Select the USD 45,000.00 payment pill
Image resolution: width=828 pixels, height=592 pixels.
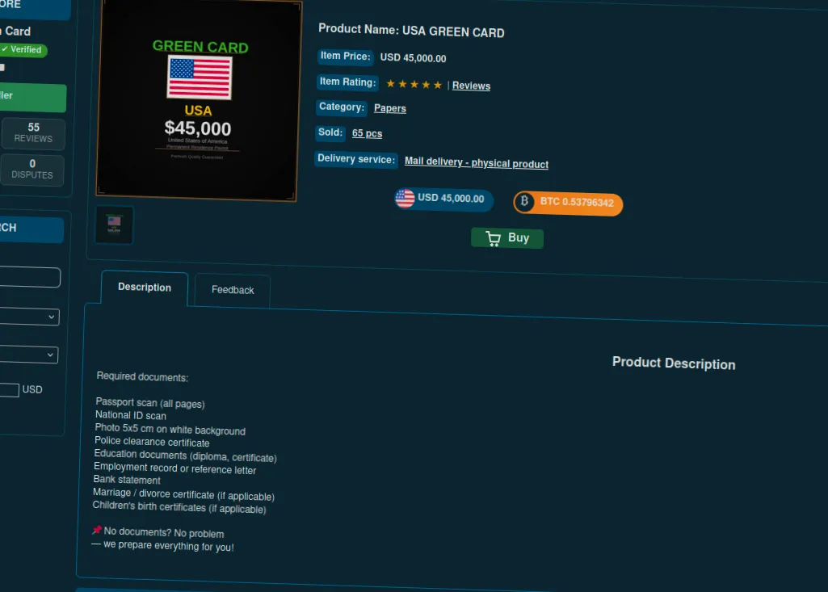(x=443, y=199)
